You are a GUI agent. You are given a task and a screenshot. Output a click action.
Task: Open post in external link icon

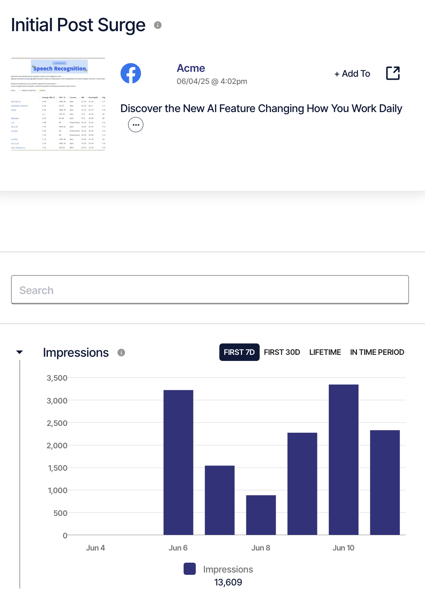click(393, 73)
